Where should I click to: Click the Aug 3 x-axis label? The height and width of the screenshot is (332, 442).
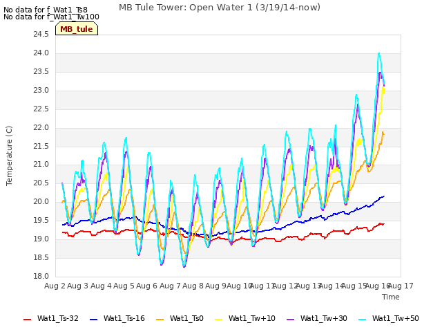click(x=78, y=286)
